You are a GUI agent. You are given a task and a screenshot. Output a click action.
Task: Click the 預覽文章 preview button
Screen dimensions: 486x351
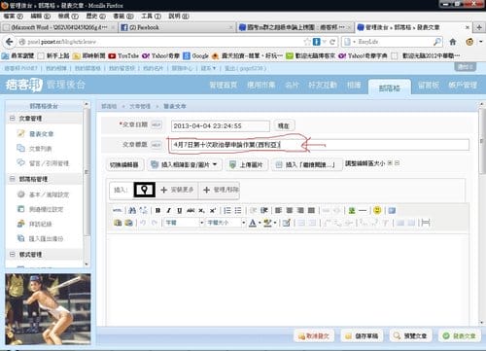(410, 335)
